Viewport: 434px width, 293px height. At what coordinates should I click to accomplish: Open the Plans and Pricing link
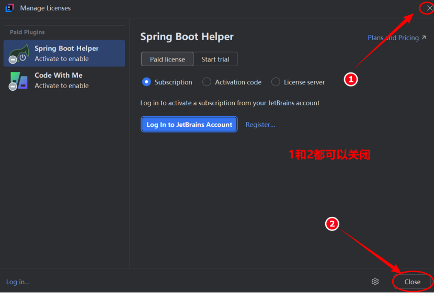396,38
